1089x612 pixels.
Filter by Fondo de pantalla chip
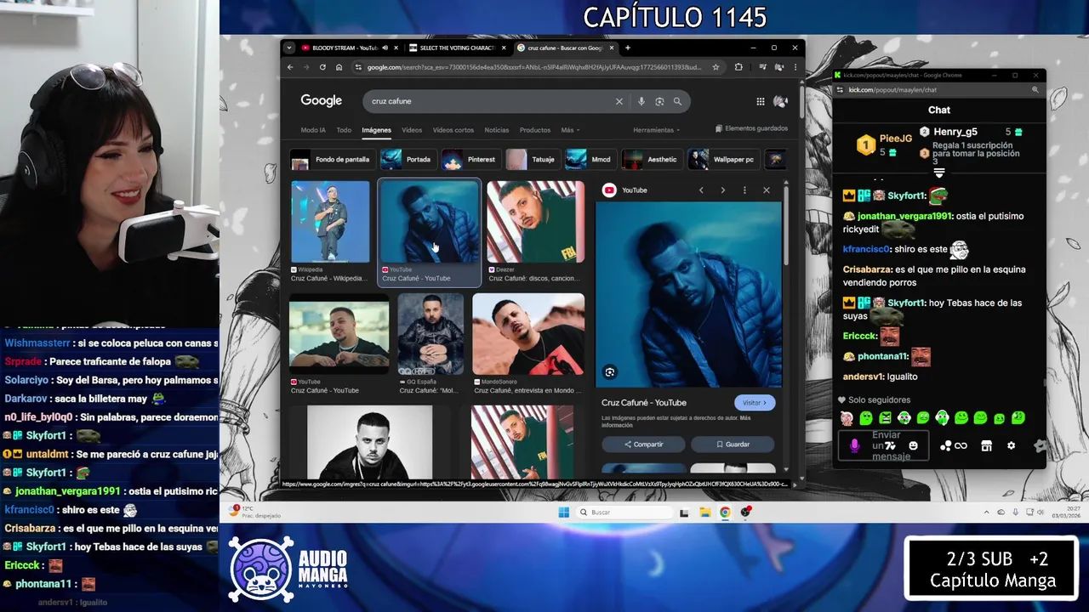[x=333, y=160]
